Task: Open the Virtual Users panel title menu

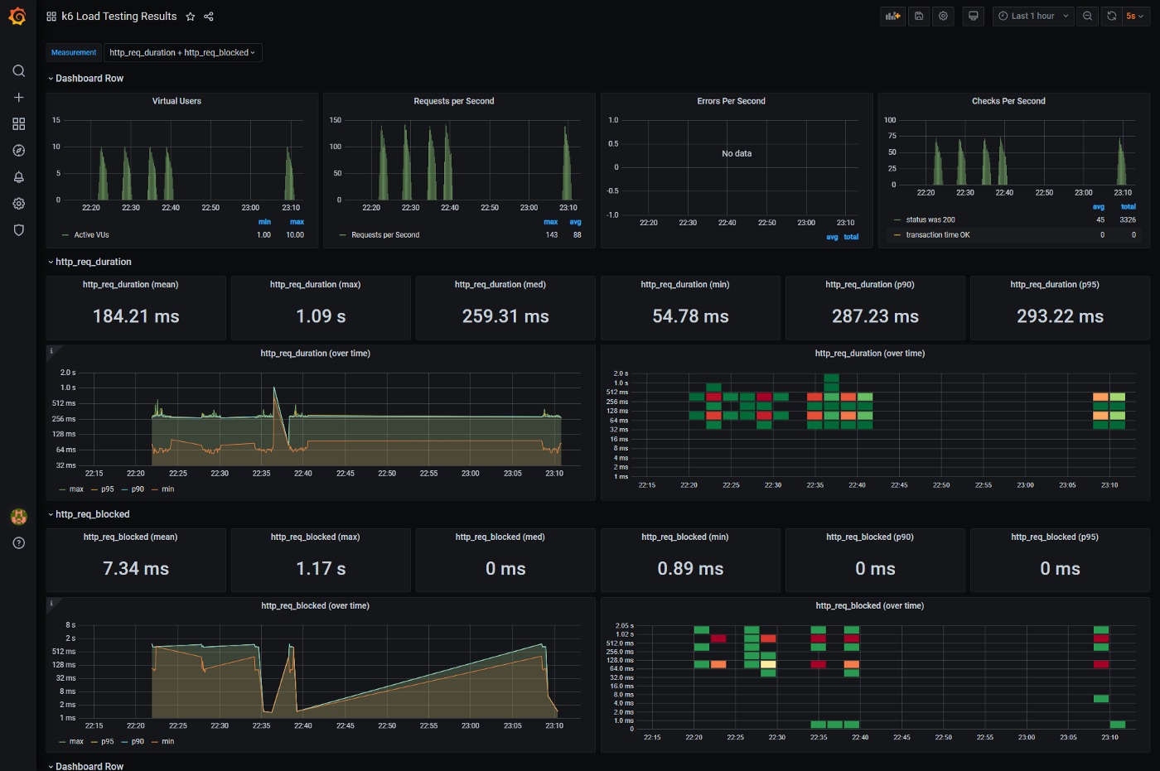Action: (176, 101)
